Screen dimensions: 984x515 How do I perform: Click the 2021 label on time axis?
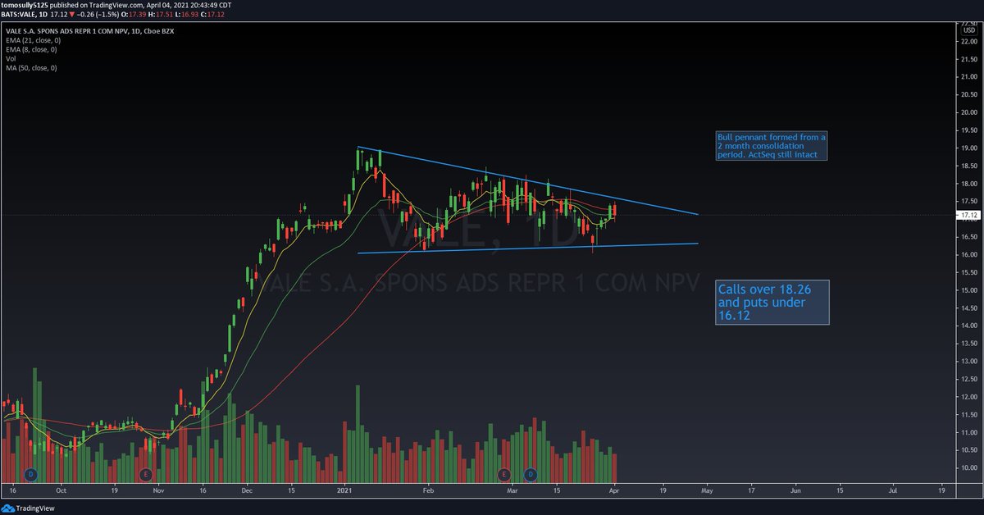pos(345,490)
